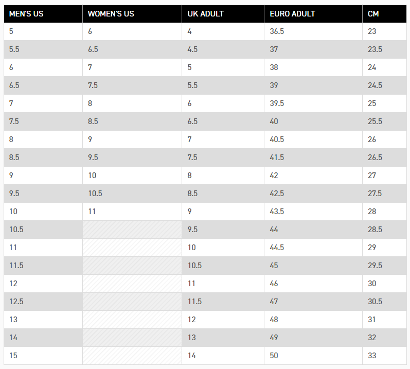Select Men's US size 15 cell
Viewport: 410px width, 369px height.
coord(43,356)
